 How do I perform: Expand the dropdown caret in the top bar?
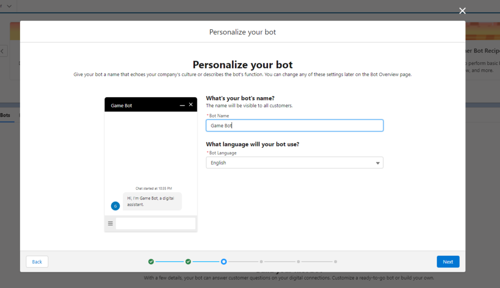(8, 6)
